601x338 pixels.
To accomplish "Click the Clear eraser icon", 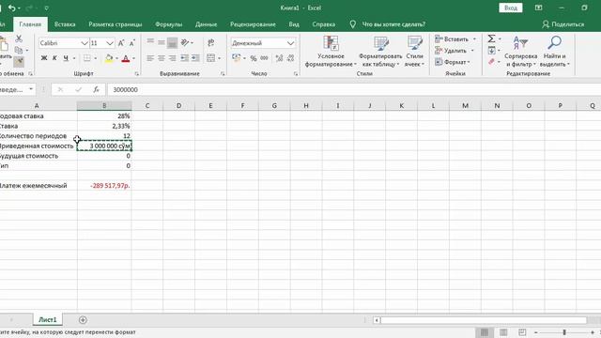I will [x=491, y=62].
